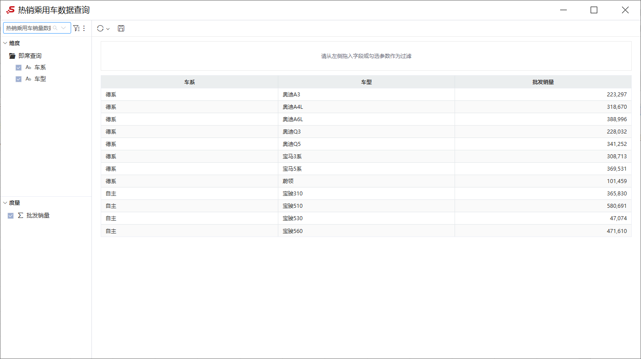Image resolution: width=641 pixels, height=359 pixels.
Task: Click the sales value 341,252
Action: tap(617, 144)
